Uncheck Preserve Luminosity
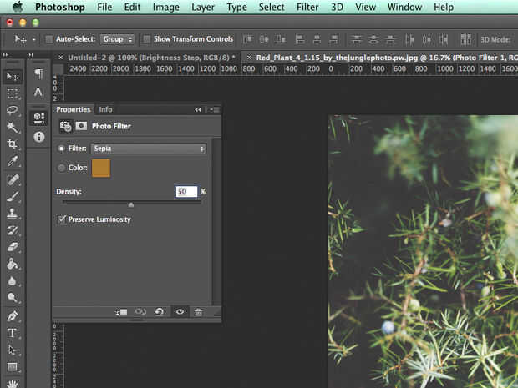Image resolution: width=518 pixels, height=388 pixels. 62,219
